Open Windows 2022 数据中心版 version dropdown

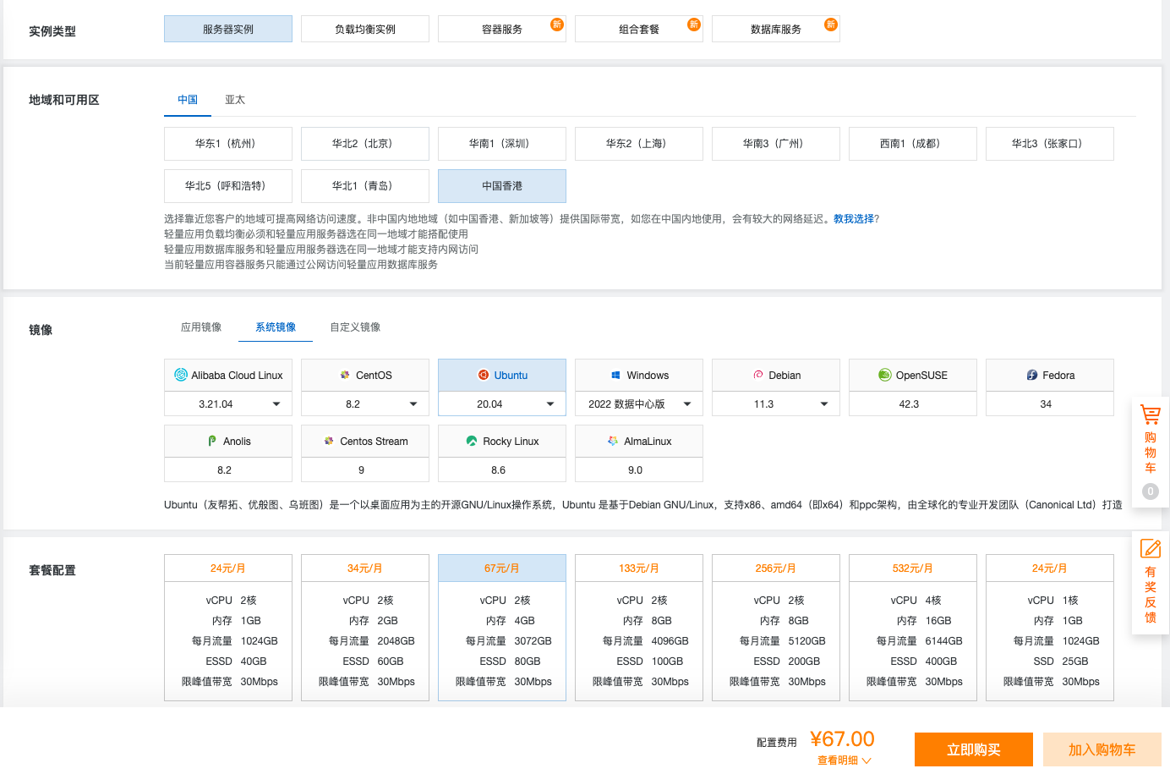(639, 403)
